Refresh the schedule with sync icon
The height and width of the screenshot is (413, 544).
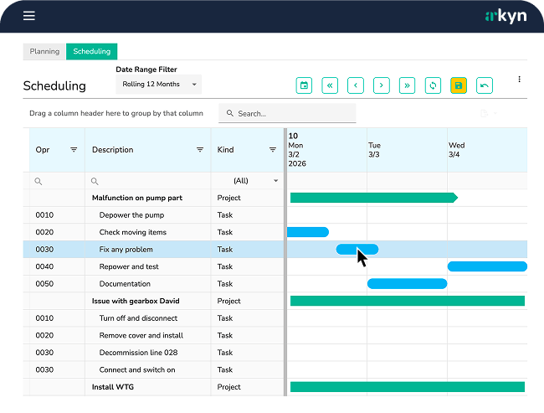pos(433,85)
